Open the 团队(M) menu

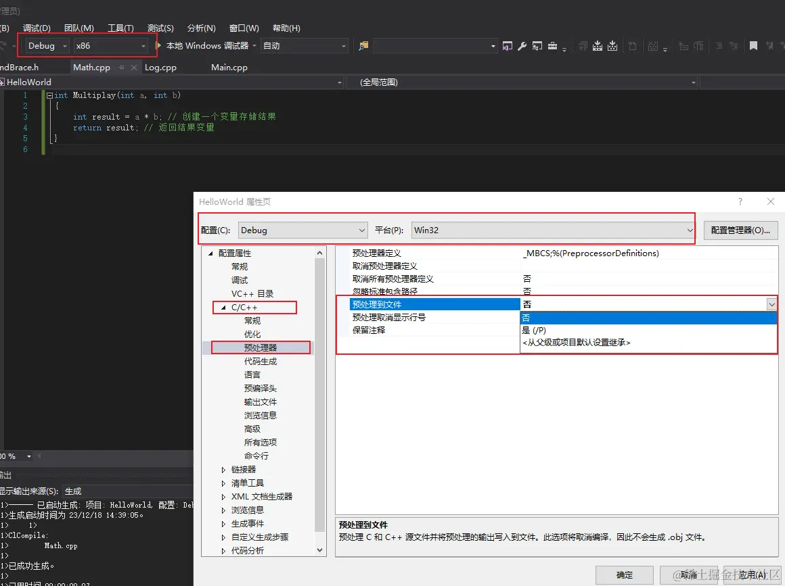tap(79, 28)
